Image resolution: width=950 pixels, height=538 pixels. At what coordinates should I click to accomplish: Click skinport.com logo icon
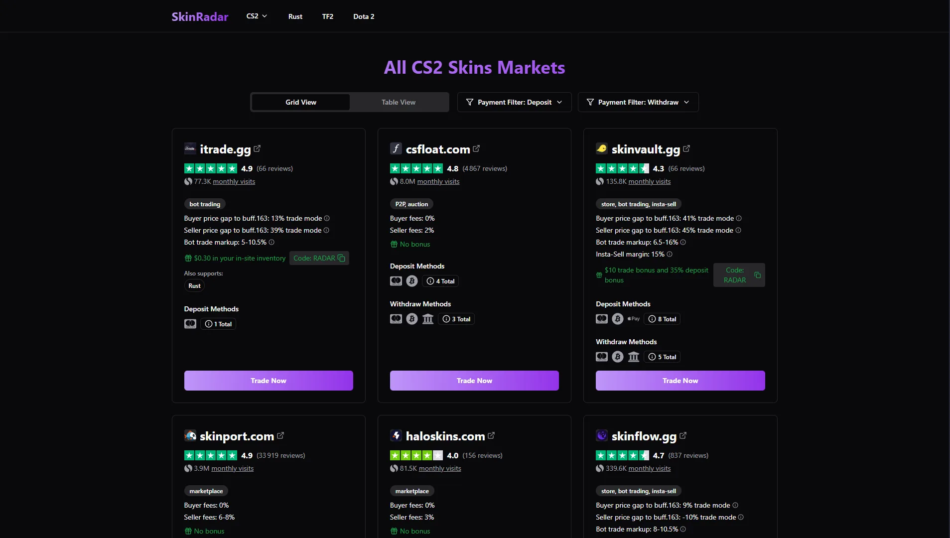(190, 435)
